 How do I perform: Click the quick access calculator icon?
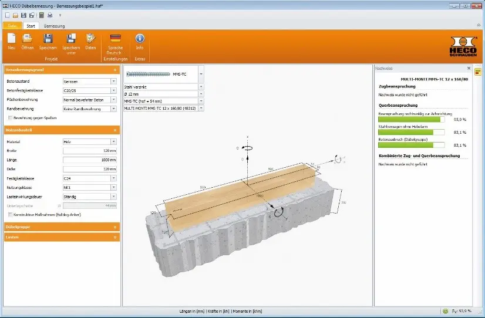pyautogui.click(x=42, y=15)
